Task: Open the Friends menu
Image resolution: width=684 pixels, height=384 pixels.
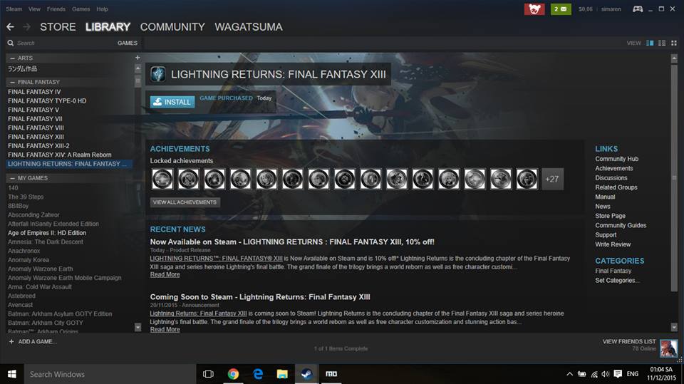Action: 55,9
